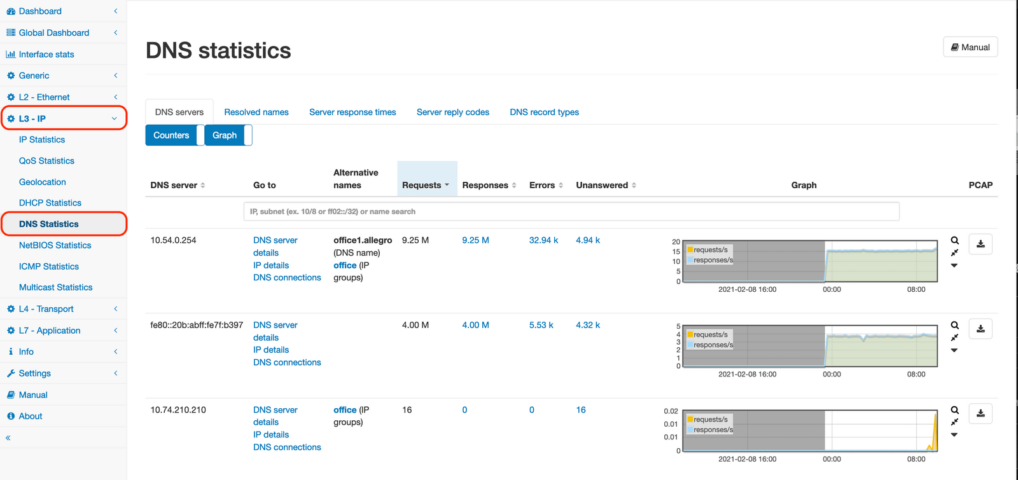This screenshot has width=1018, height=480.
Task: Click the Interface stats bar-chart icon
Action: point(11,55)
